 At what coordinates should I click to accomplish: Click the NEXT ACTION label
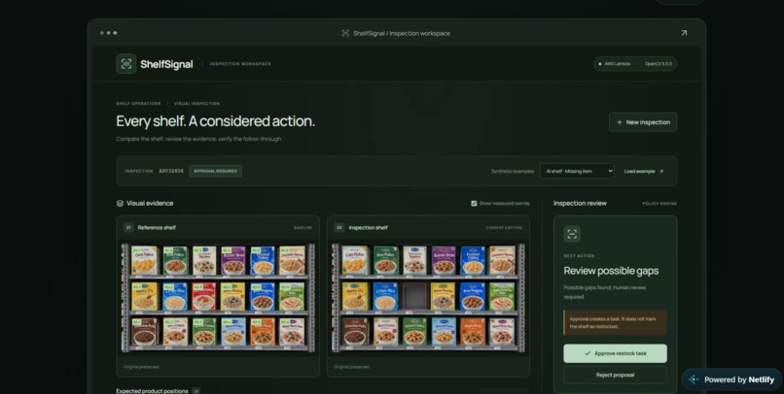pos(579,256)
